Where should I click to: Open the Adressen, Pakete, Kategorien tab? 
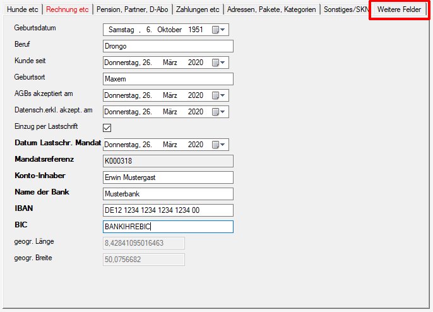[x=271, y=9]
